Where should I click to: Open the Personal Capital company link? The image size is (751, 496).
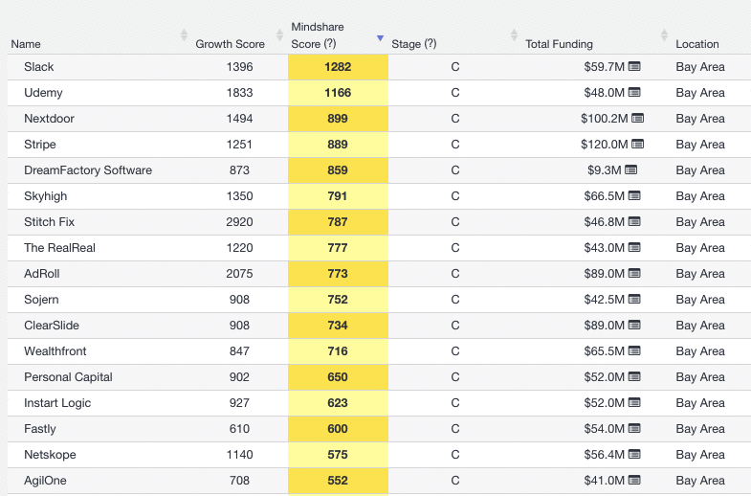click(68, 377)
